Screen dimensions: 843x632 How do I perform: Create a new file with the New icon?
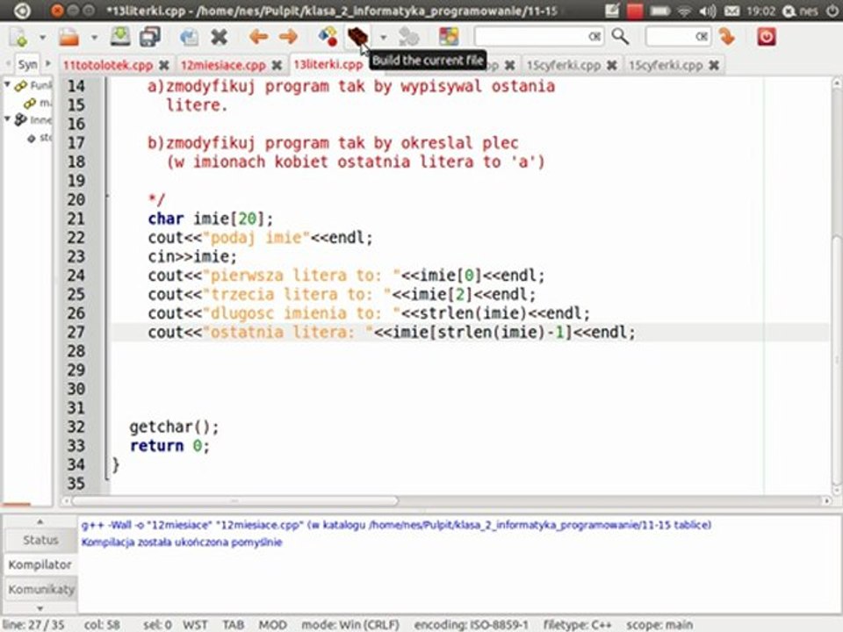click(18, 37)
